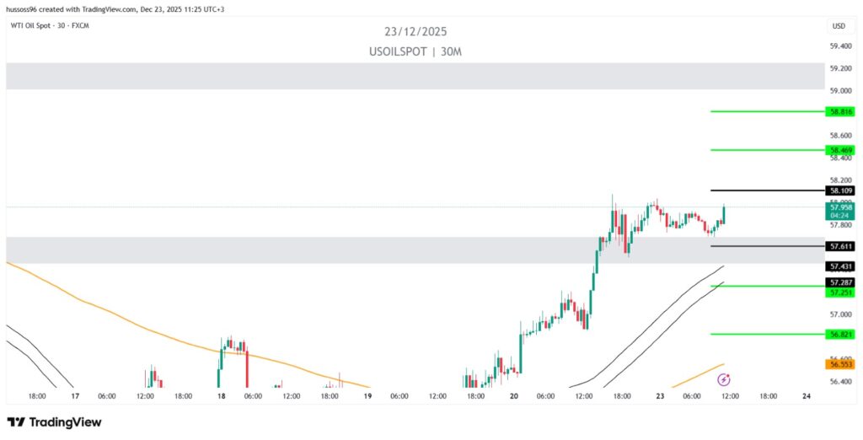Select the gray zone near 59.200

413,75
